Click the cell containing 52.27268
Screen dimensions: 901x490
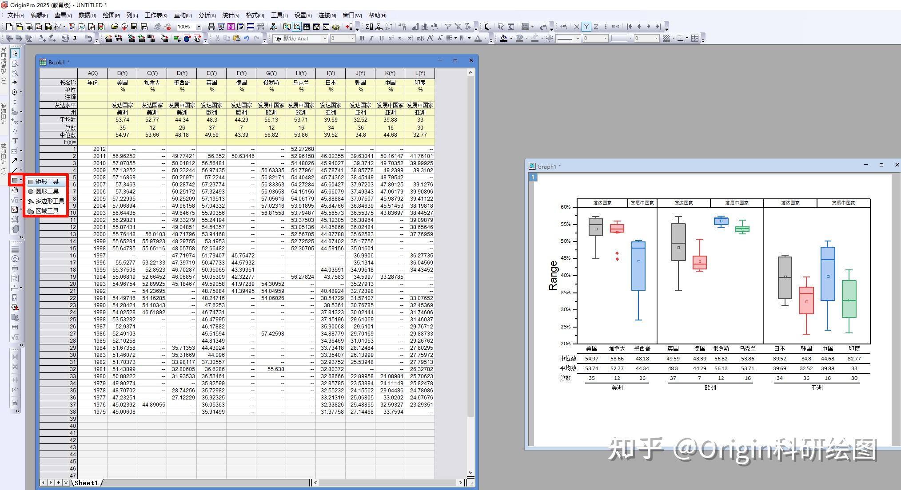pyautogui.click(x=301, y=149)
